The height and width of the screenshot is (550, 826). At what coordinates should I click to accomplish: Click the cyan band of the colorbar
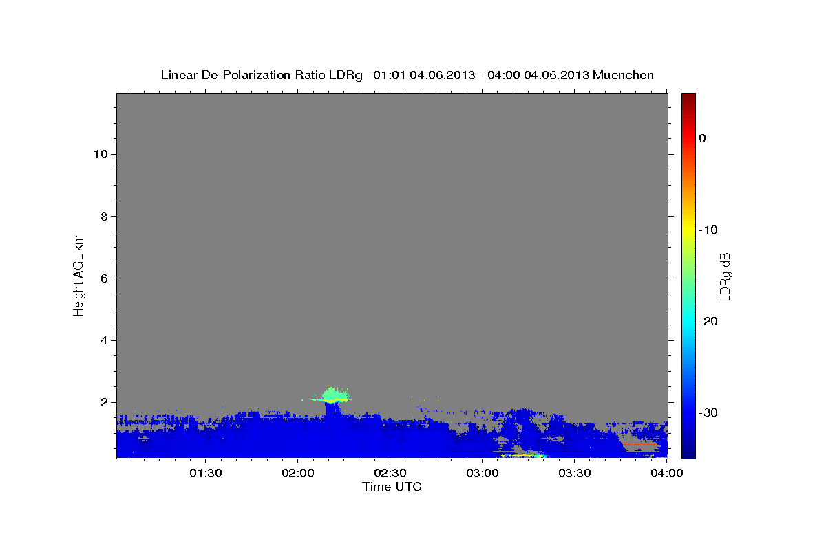pos(688,320)
